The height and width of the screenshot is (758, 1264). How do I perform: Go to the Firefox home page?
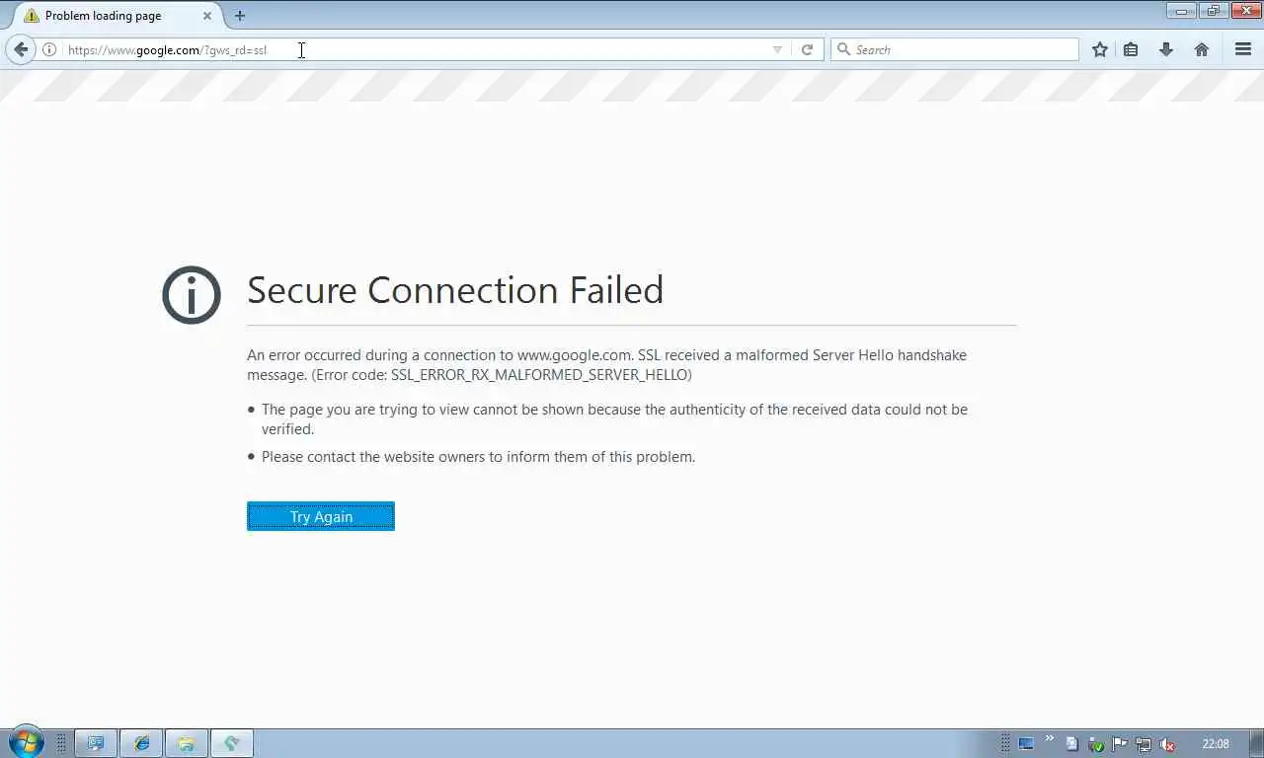pos(1202,49)
